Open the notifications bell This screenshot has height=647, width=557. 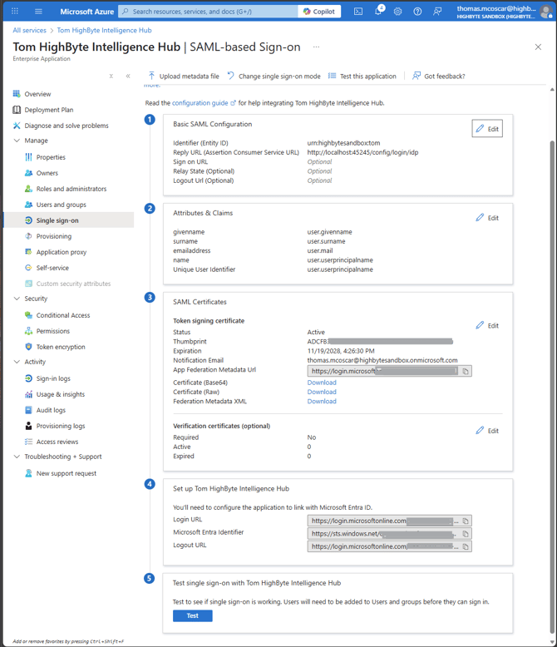(x=378, y=12)
